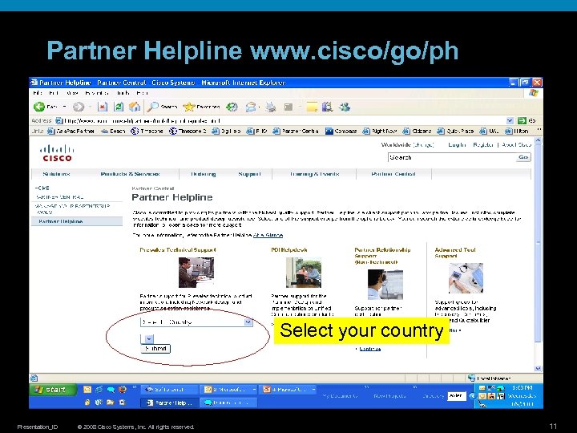Click the yellow note toolbar icon
Viewport: 577px width, 433px height.
(x=312, y=107)
